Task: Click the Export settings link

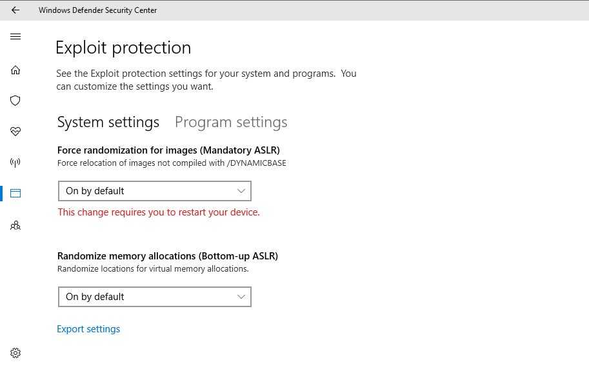Action: point(88,329)
